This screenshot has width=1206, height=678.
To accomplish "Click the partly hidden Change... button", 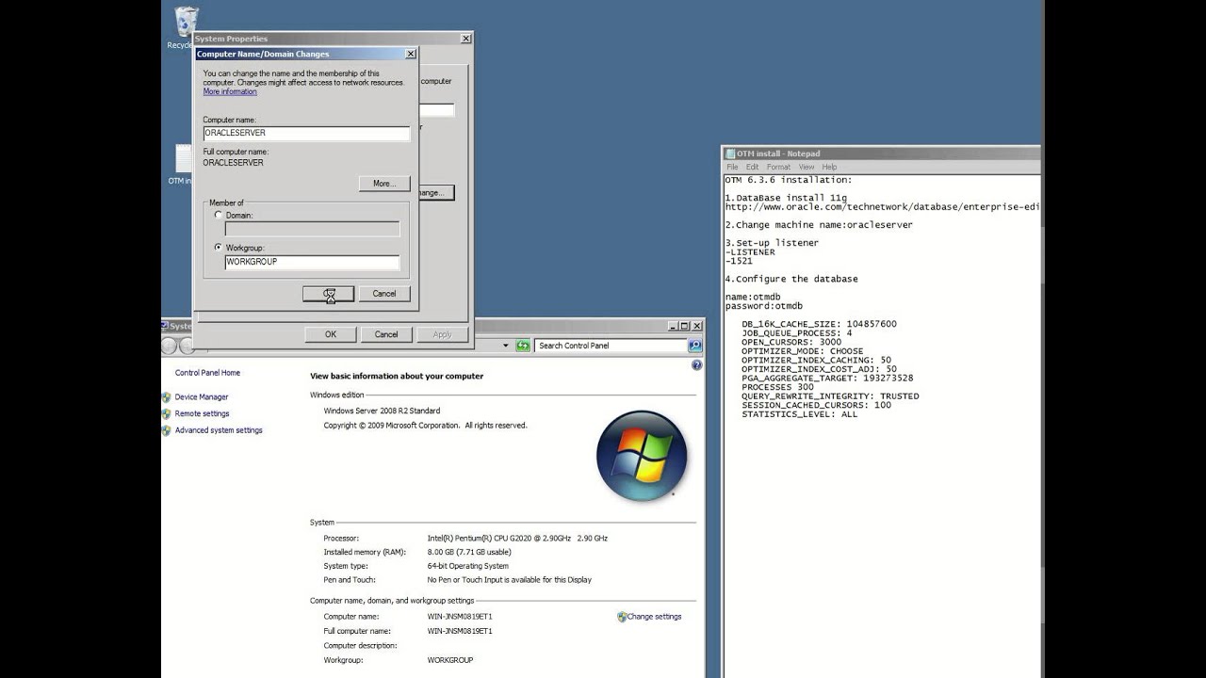I will [437, 192].
